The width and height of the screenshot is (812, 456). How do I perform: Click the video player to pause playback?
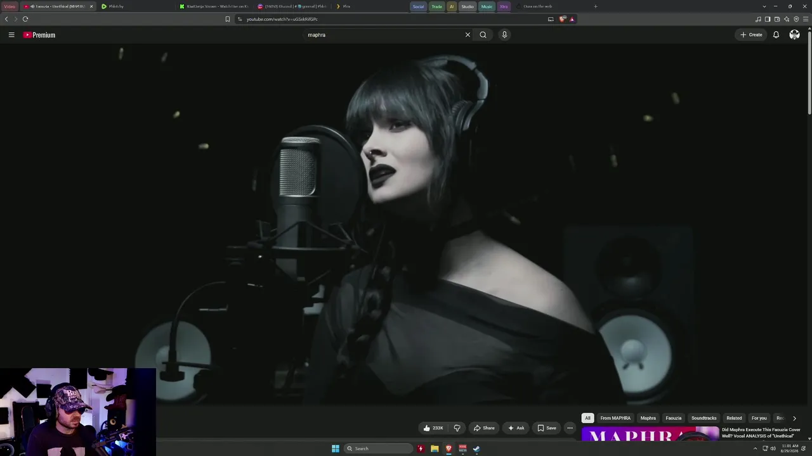[x=405, y=225]
